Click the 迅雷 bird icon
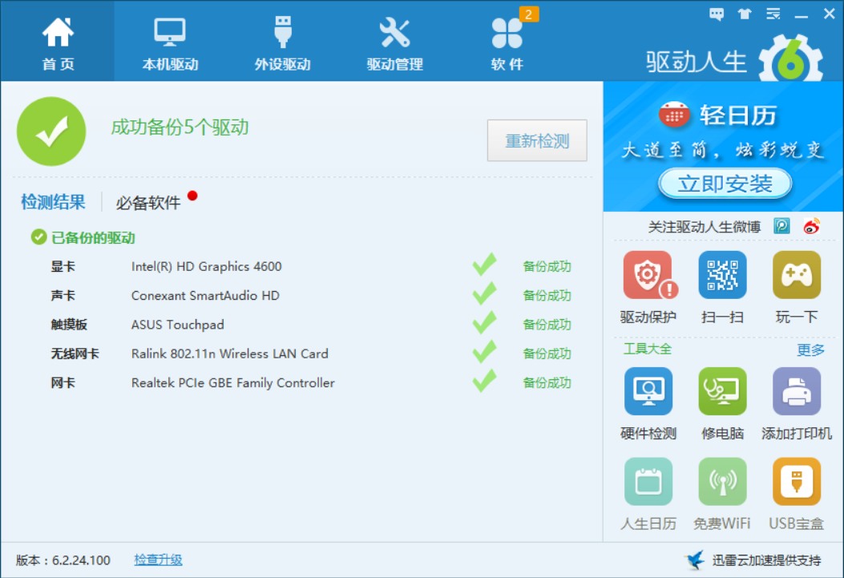Viewport: 844px width, 578px height. point(695,560)
